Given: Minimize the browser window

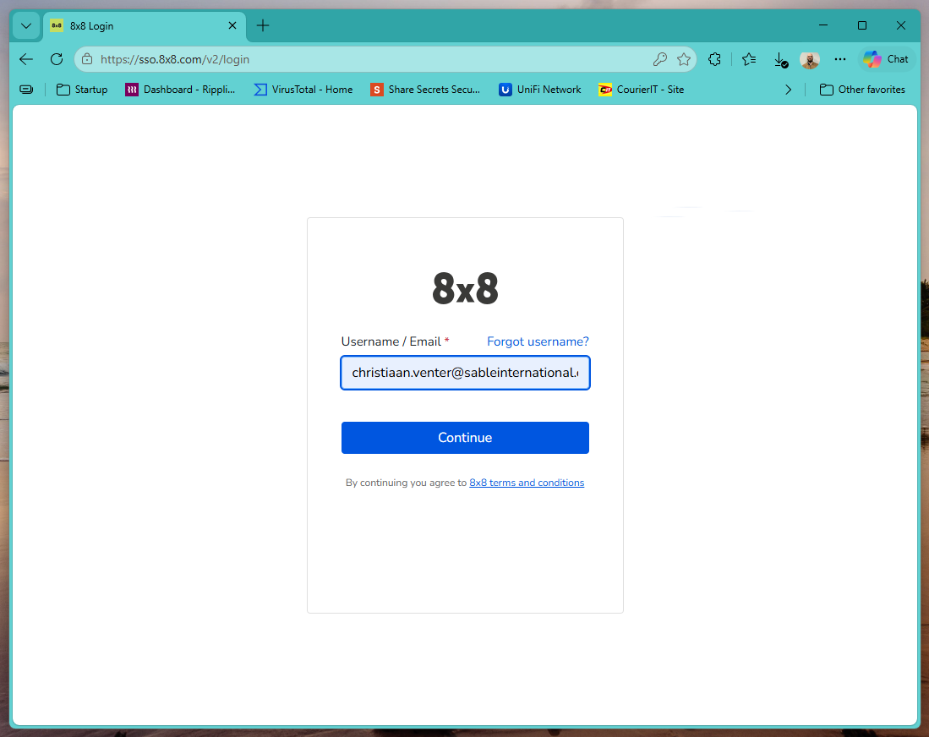Looking at the screenshot, I should click(x=823, y=25).
